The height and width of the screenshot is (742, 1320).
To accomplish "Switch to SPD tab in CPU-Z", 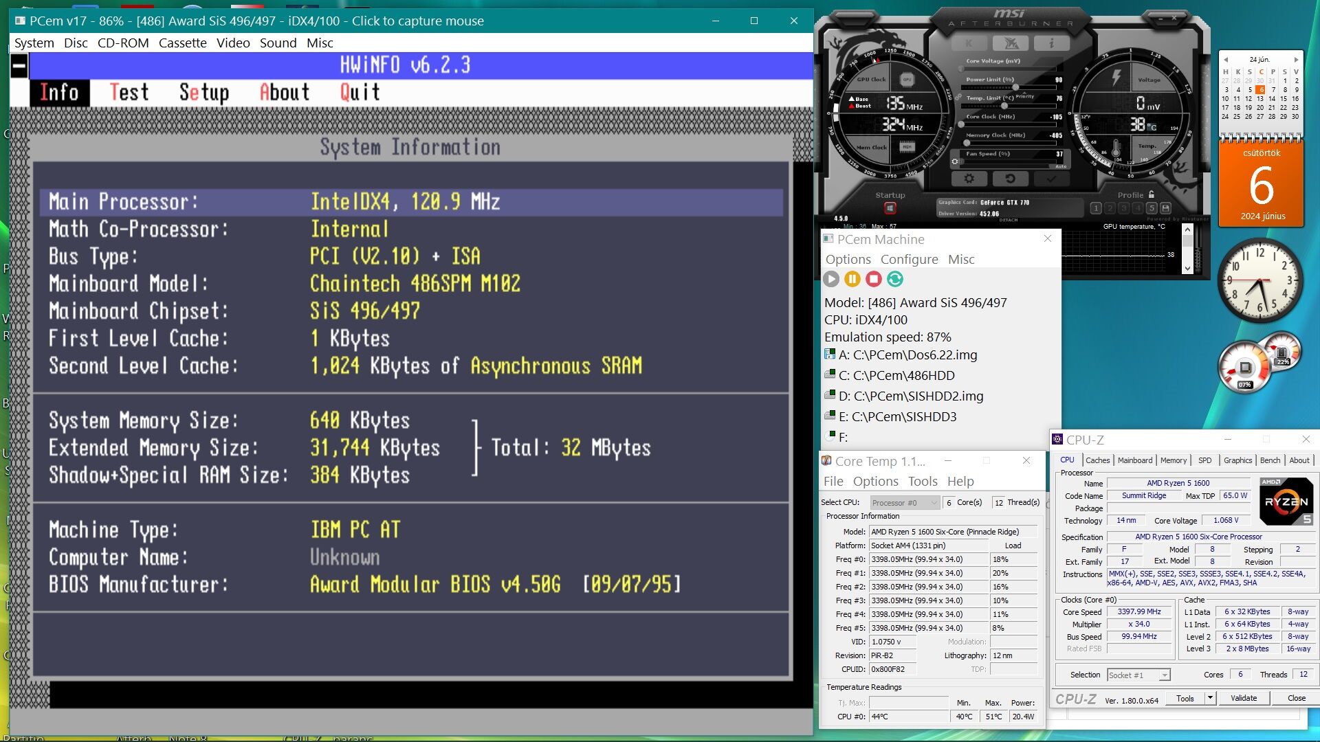I will coord(1205,460).
